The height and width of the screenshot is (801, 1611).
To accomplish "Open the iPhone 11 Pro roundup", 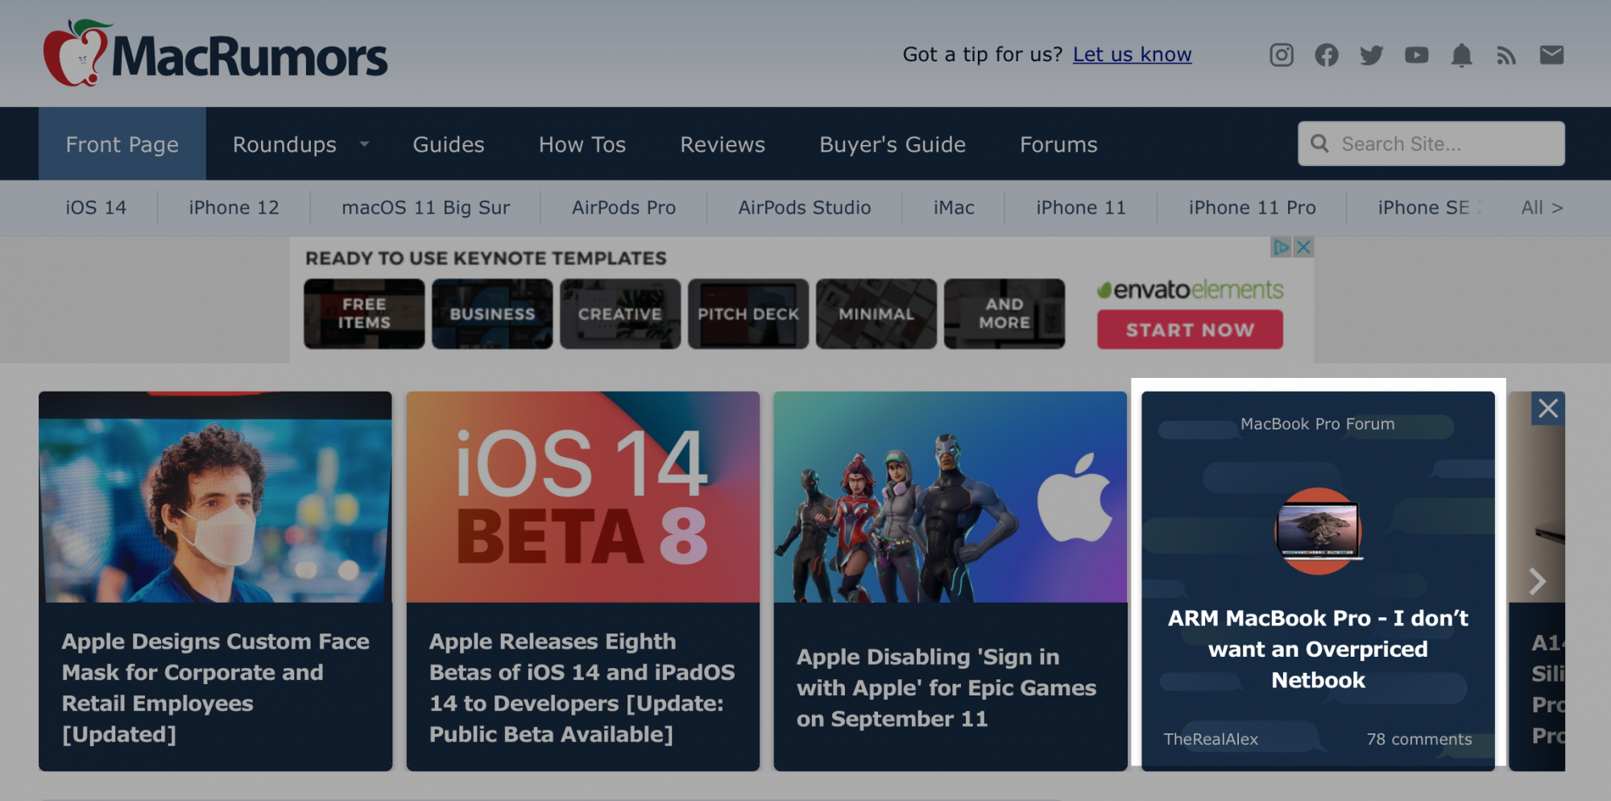I will point(1253,208).
